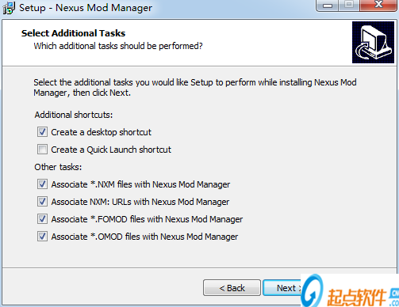
Task: Click the Select Additional Tasks heading
Action: [x=73, y=33]
